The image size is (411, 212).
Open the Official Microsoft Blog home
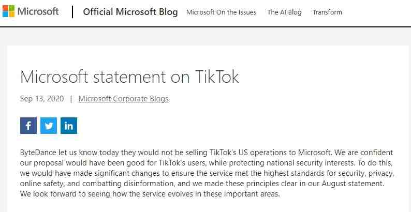click(130, 12)
